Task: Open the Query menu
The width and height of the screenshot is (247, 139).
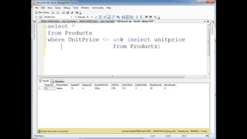Action: (58, 8)
